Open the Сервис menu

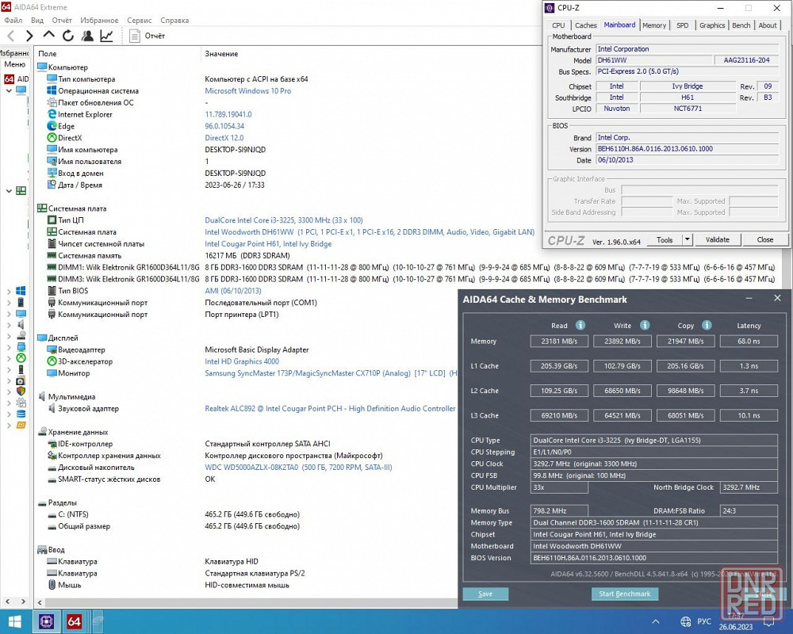139,21
